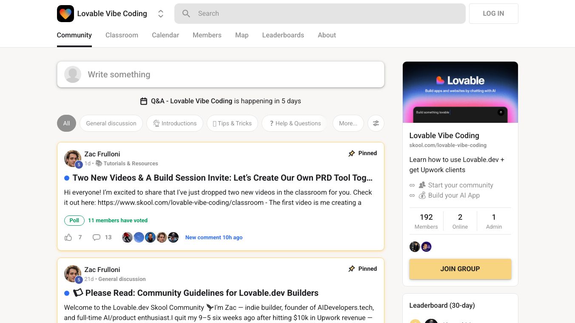Screen dimensions: 575x323
Task: Click the unread blue dot on Two New Videos post
Action: [67, 178]
